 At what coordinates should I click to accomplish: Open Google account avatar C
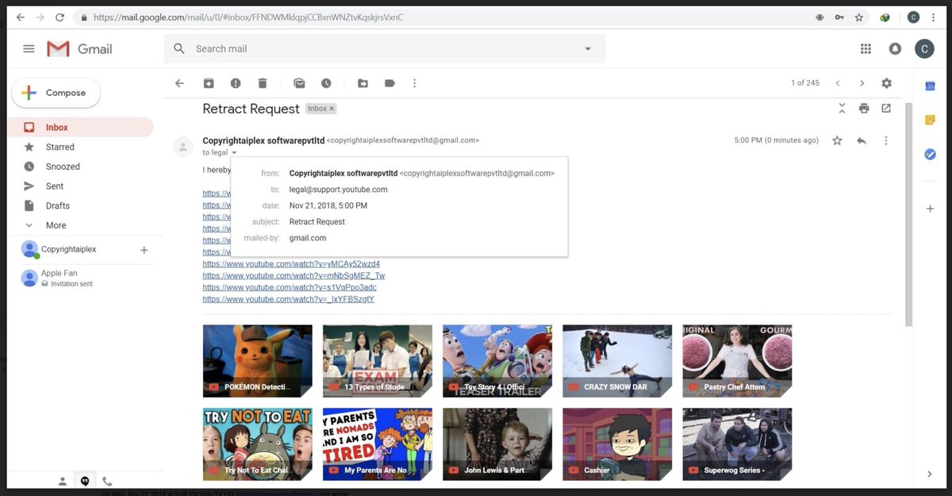click(x=923, y=48)
